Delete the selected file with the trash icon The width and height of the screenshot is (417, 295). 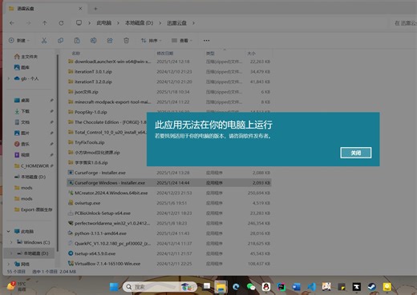click(x=127, y=41)
